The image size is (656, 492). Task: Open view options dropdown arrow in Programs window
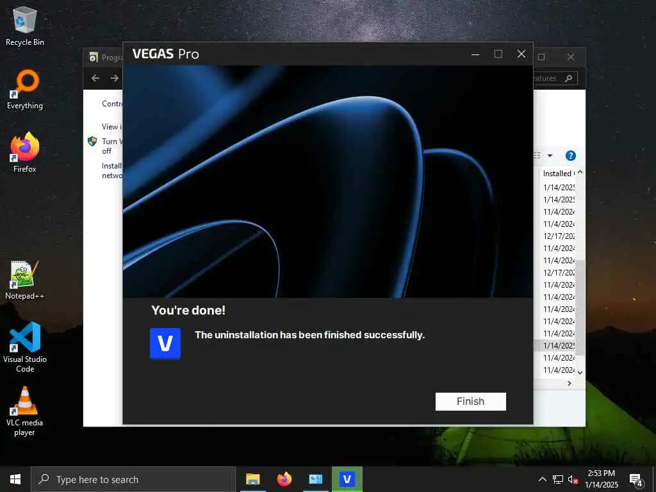pos(550,156)
